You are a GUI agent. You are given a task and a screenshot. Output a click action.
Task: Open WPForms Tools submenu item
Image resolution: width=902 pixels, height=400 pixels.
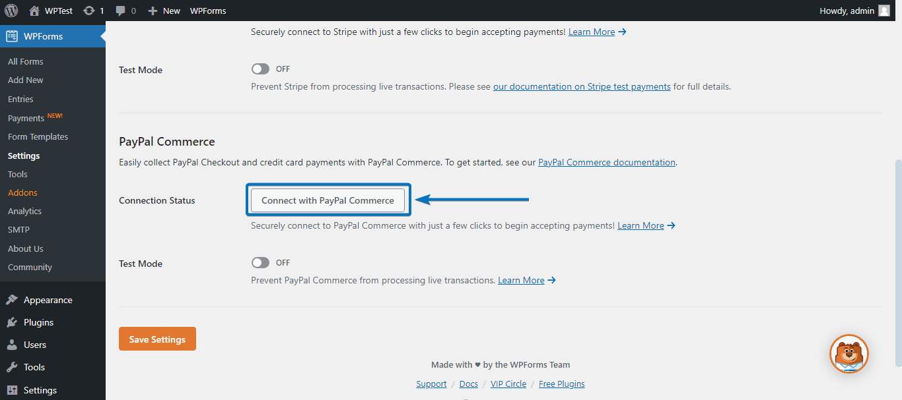click(x=18, y=174)
